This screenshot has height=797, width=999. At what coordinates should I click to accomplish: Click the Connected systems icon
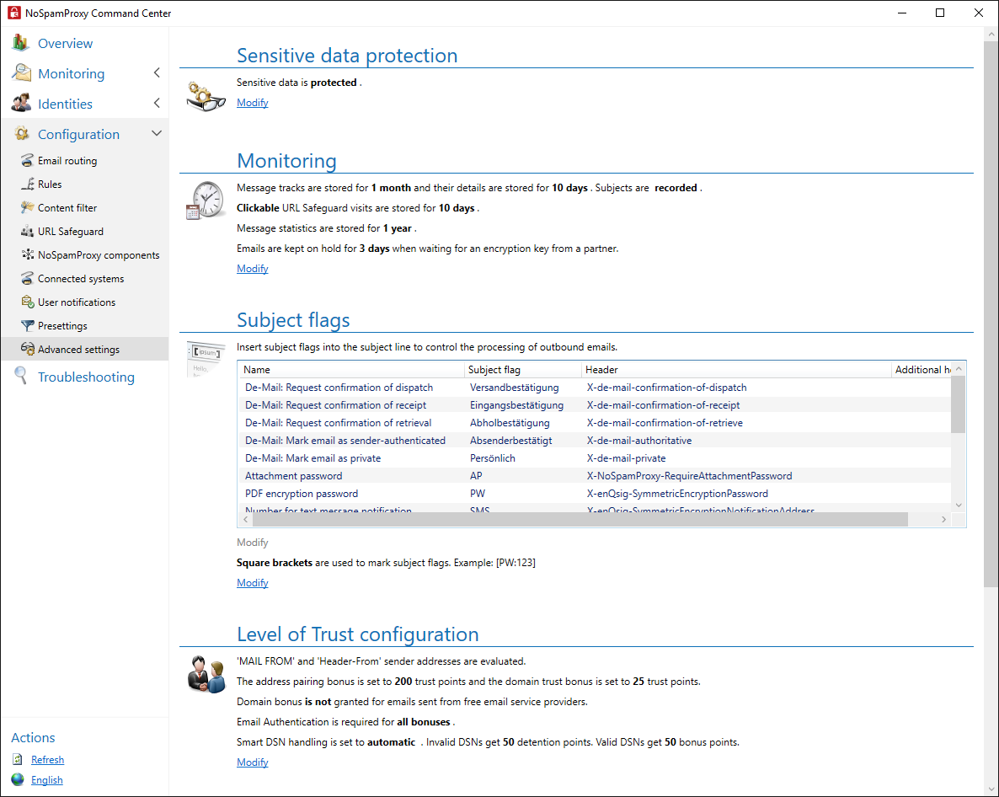tap(27, 278)
